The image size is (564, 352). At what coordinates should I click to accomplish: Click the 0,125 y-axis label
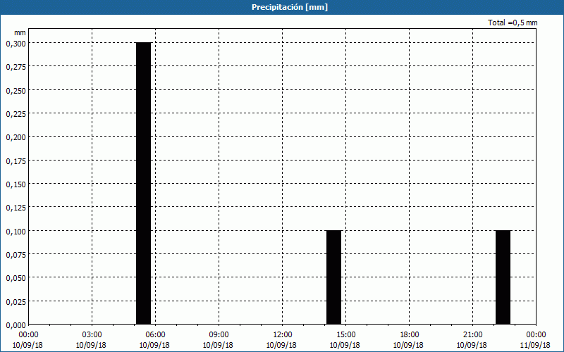click(16, 208)
